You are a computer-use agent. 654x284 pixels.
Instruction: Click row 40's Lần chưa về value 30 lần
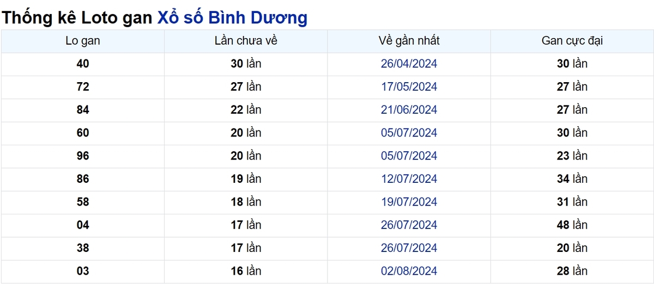click(246, 64)
